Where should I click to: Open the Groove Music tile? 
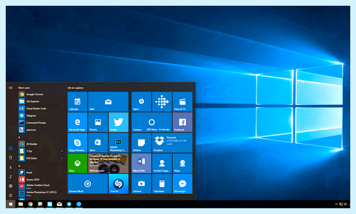[x=88, y=184]
